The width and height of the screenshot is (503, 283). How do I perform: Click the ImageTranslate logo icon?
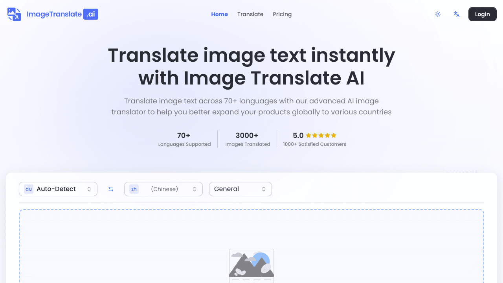(14, 14)
